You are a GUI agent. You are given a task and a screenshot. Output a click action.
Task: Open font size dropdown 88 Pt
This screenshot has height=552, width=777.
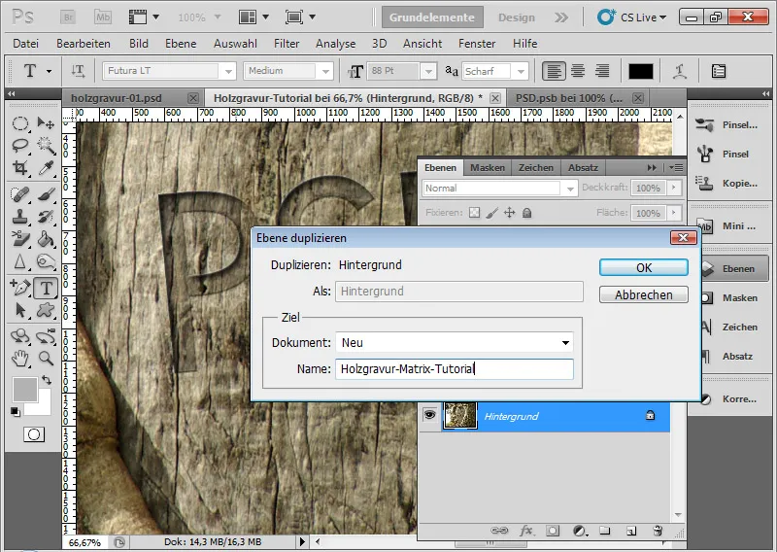[428, 71]
